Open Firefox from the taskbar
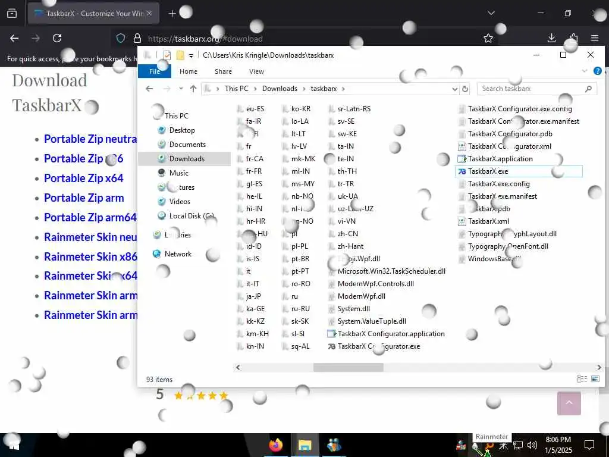This screenshot has width=609, height=457. (x=276, y=445)
